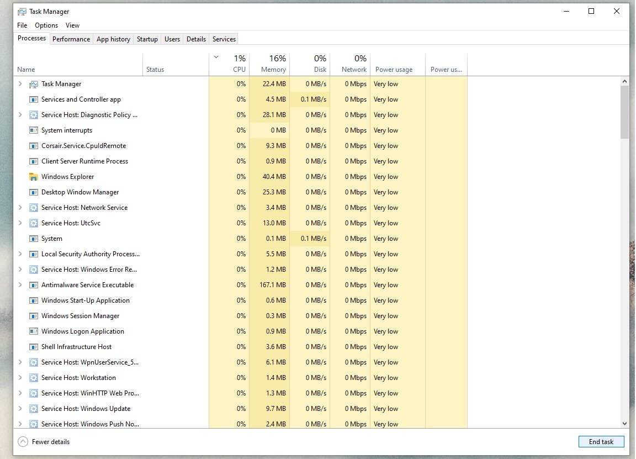The height and width of the screenshot is (459, 636).
Task: Sort processes by CPU column
Action: 229,65
